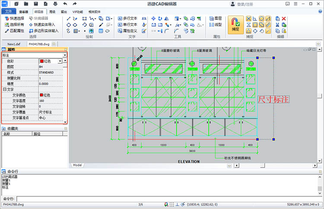Image resolution: width=324 pixels, height=209 pixels.
Task: Click the Fillet tool icon
Action: click(x=167, y=31)
